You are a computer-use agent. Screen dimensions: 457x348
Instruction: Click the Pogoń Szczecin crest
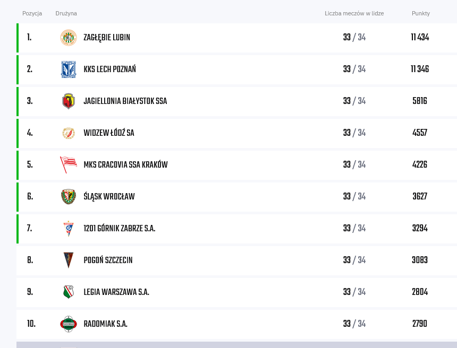tap(69, 260)
